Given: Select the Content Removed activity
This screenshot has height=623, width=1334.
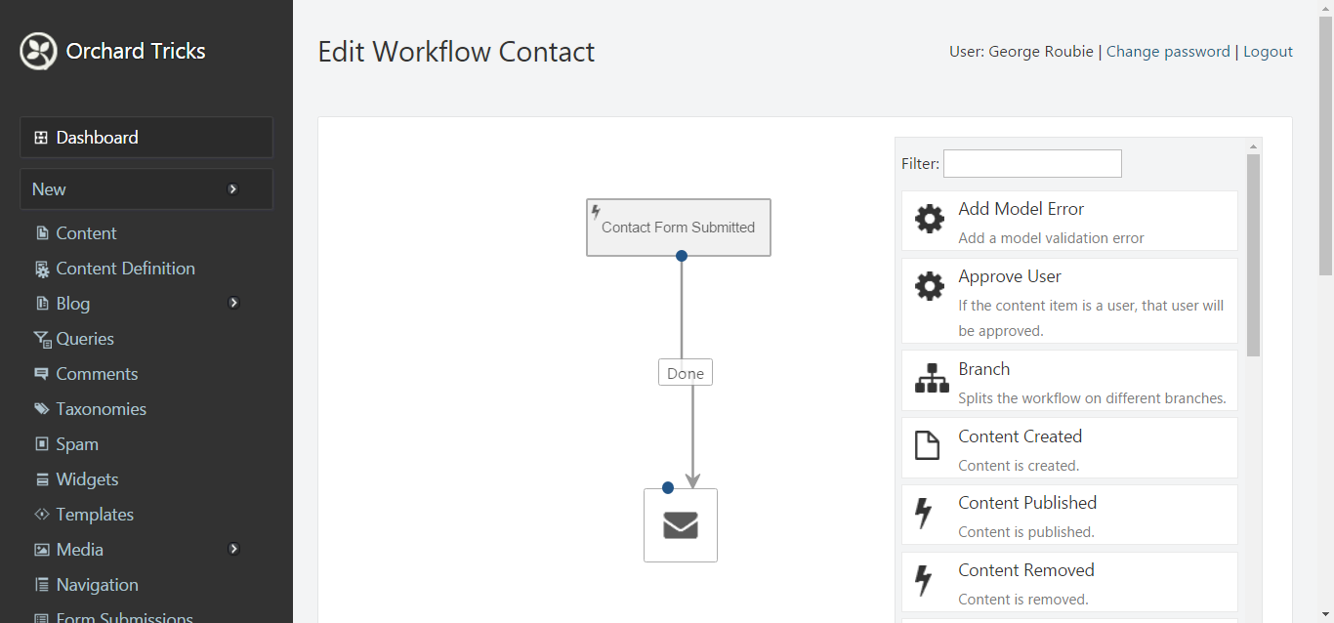Looking at the screenshot, I should tap(1069, 582).
